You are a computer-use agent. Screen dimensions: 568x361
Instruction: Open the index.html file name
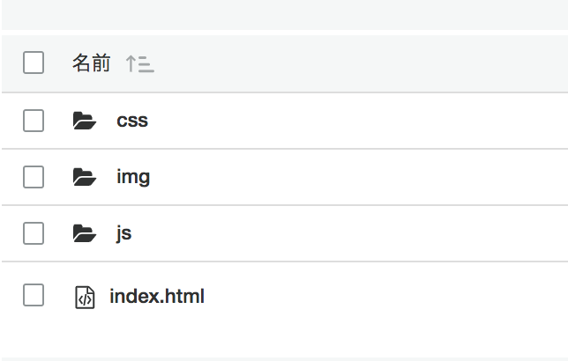point(157,296)
